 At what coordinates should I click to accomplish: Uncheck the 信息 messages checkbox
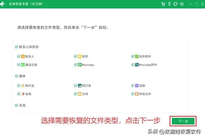pyautogui.click(x=76, y=56)
